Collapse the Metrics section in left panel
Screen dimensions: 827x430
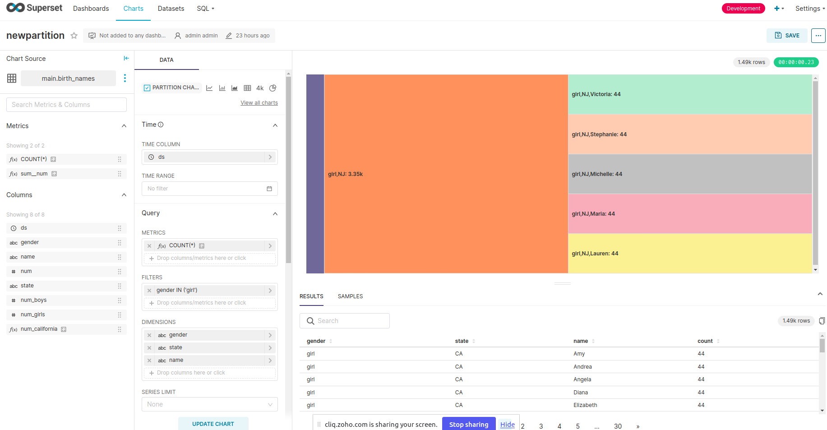124,126
